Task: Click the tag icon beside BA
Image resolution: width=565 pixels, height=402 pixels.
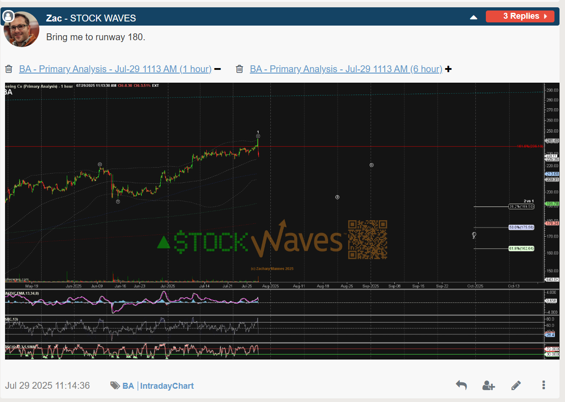Action: click(115, 386)
